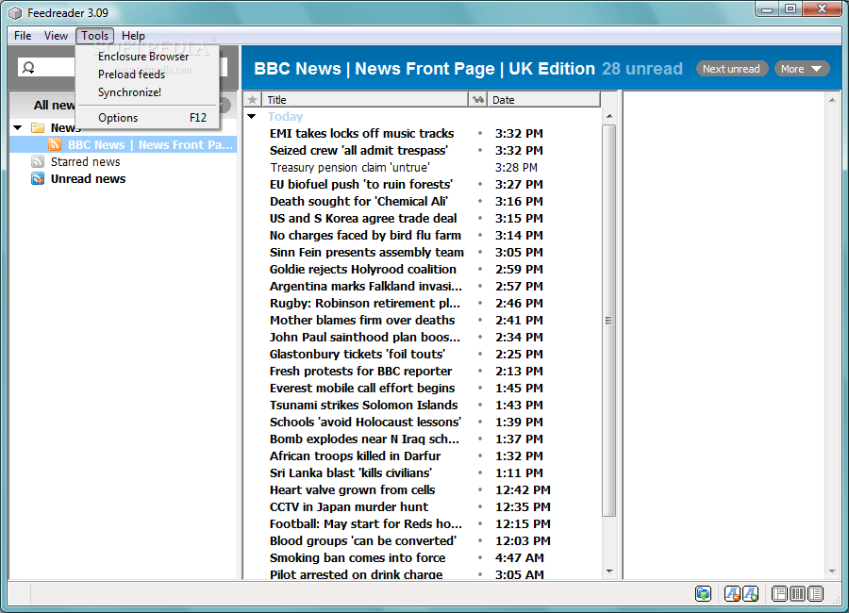Viewport: 849px width, 613px height.
Task: Open 'Sri Lanka blast kills civilians' headline
Action: click(x=351, y=472)
